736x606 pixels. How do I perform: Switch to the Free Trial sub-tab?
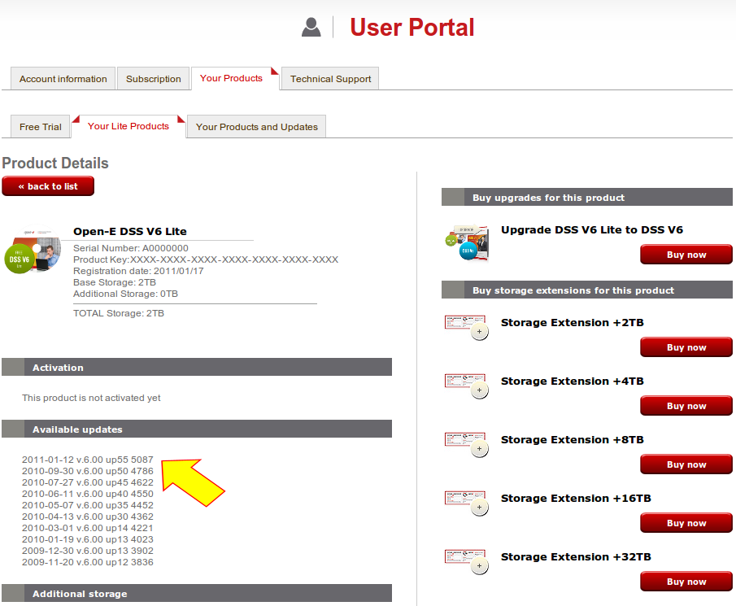[41, 127]
